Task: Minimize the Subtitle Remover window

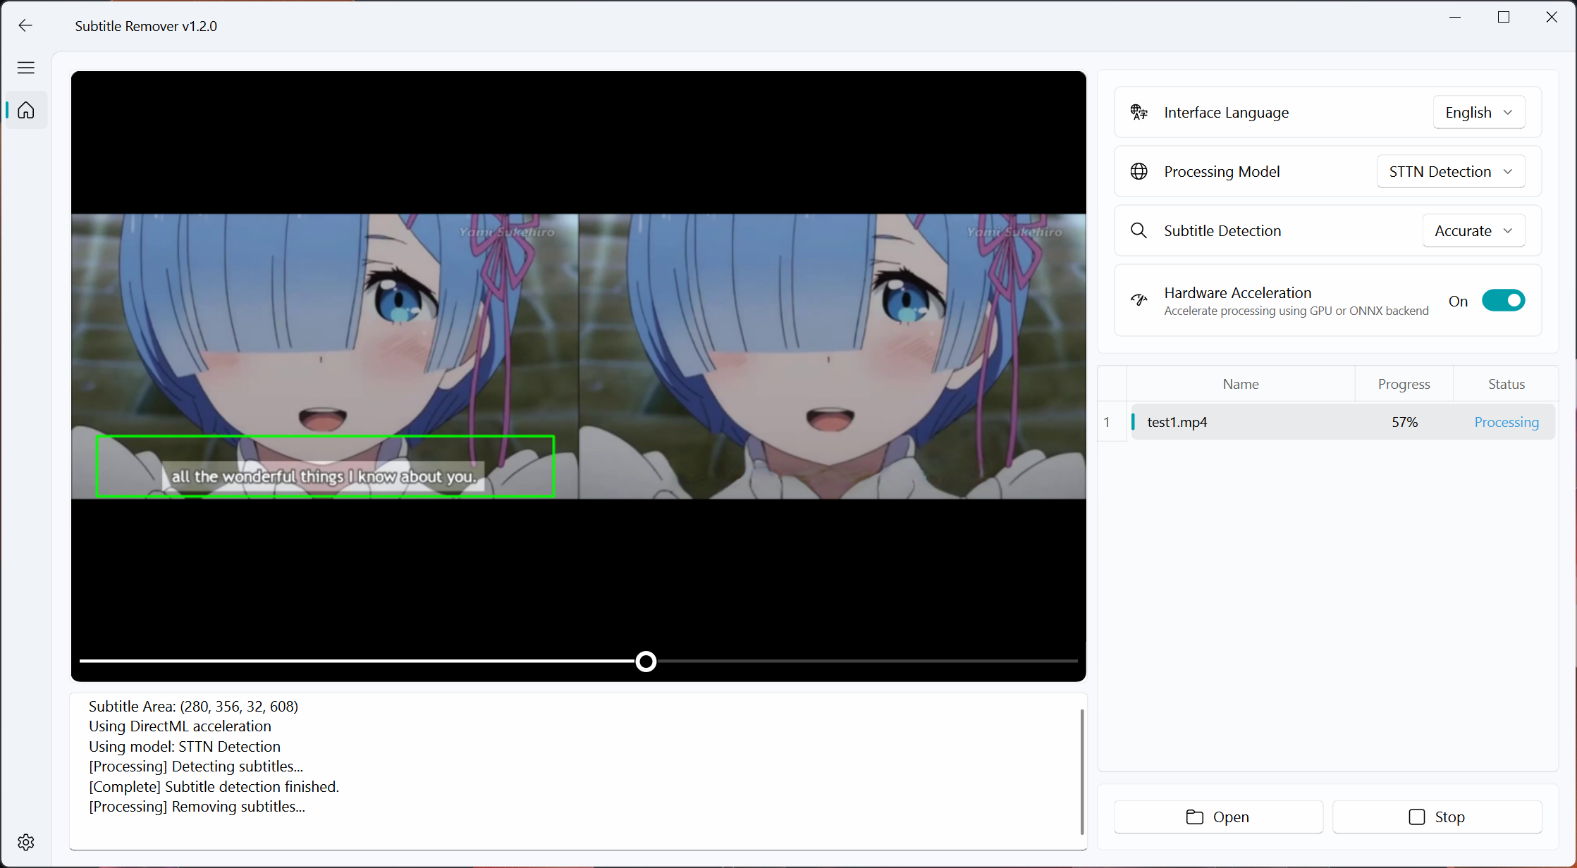Action: 1455,17
